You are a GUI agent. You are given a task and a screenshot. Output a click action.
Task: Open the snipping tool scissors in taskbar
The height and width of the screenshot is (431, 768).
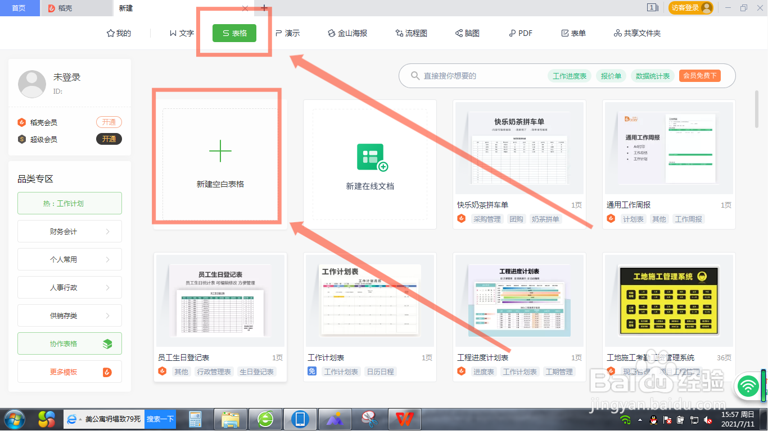(369, 419)
